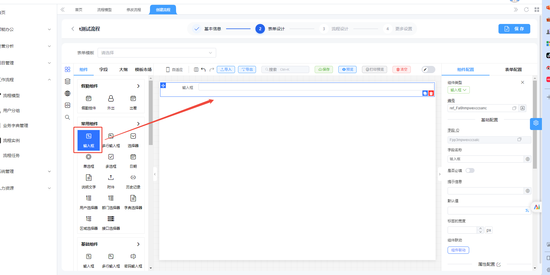Collapse the 常用组件 section
This screenshot has height=275, width=550.
pos(138,124)
